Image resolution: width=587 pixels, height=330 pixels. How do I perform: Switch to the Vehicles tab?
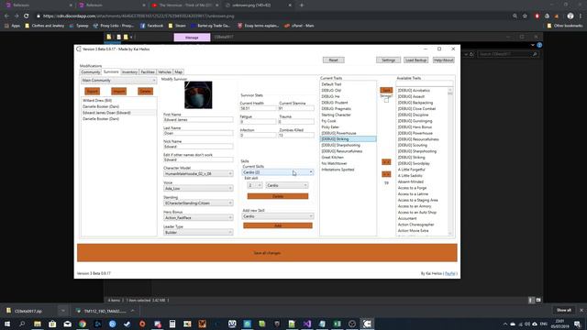(x=165, y=71)
